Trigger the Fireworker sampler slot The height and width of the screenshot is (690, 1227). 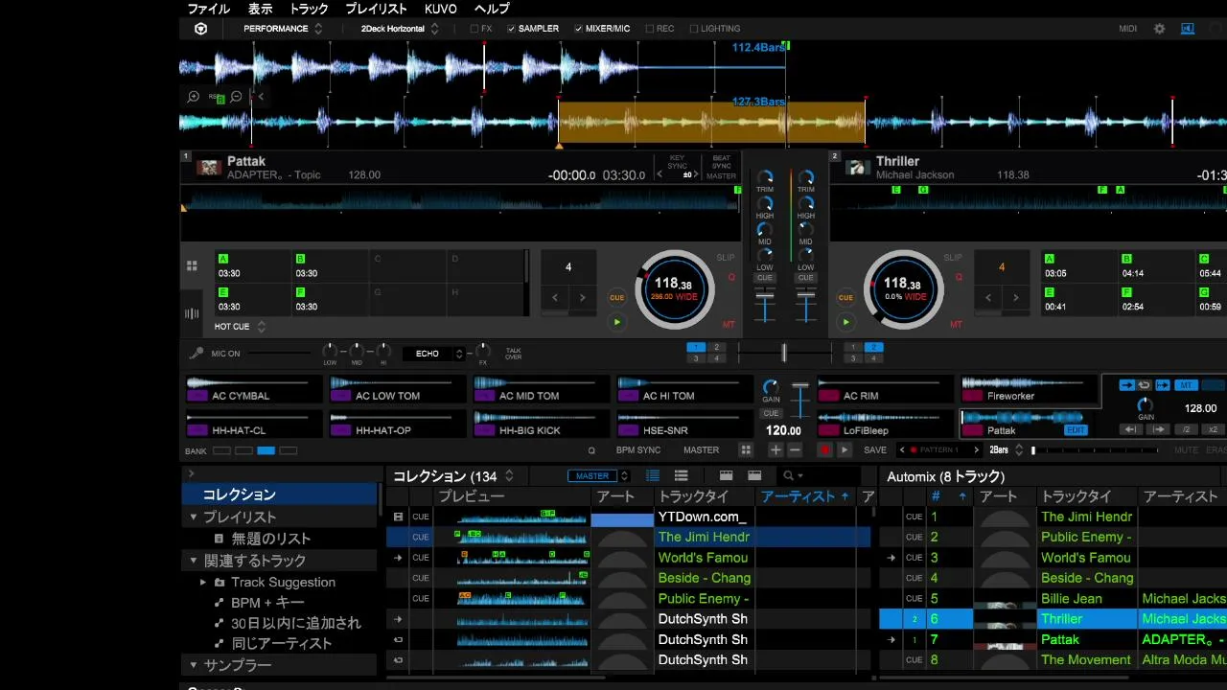(1030, 390)
